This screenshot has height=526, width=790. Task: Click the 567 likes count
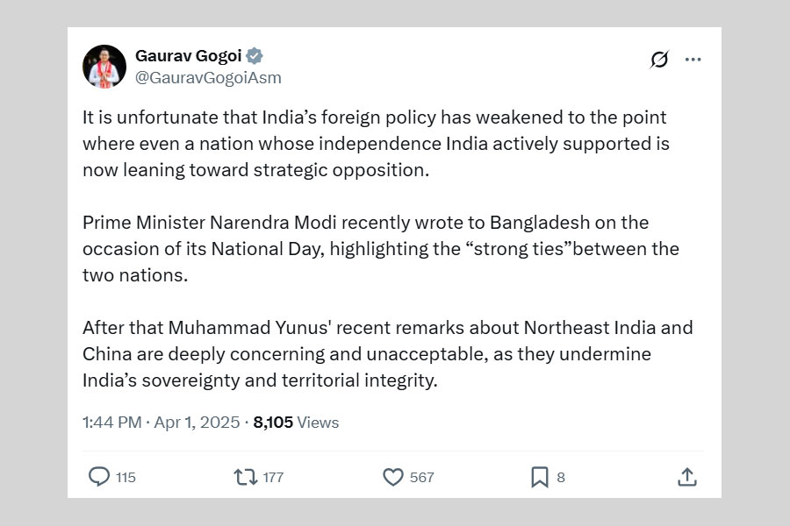(x=421, y=478)
